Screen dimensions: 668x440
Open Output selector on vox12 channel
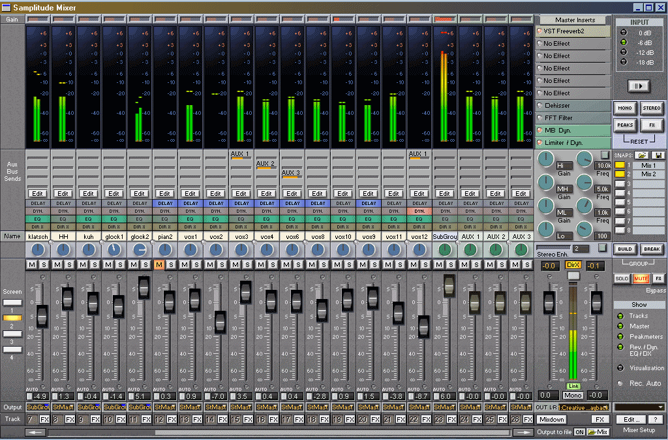tap(419, 407)
